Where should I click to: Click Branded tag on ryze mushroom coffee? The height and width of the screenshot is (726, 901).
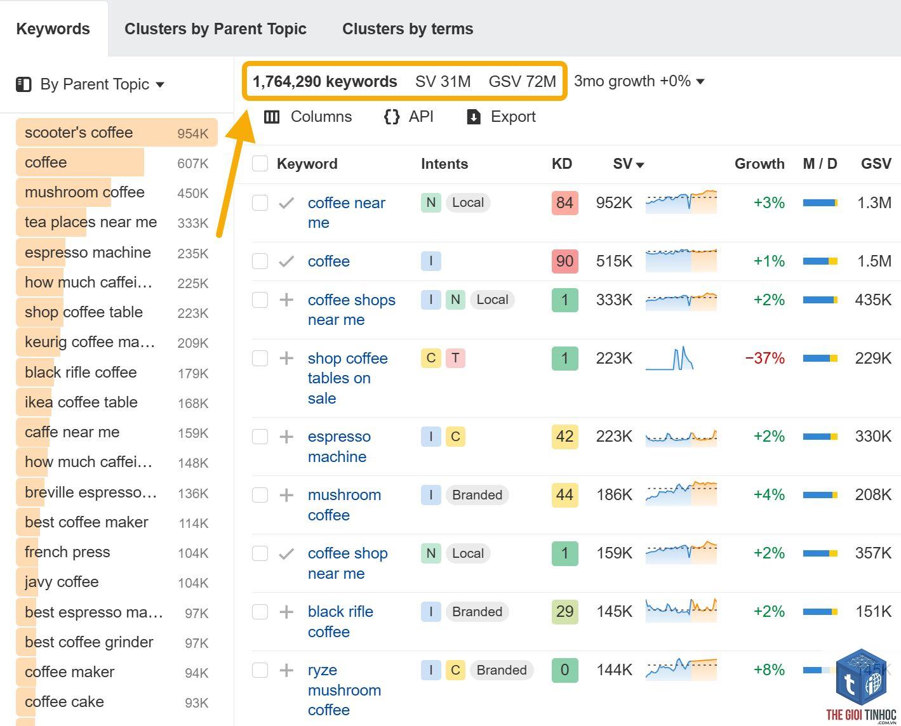[502, 670]
